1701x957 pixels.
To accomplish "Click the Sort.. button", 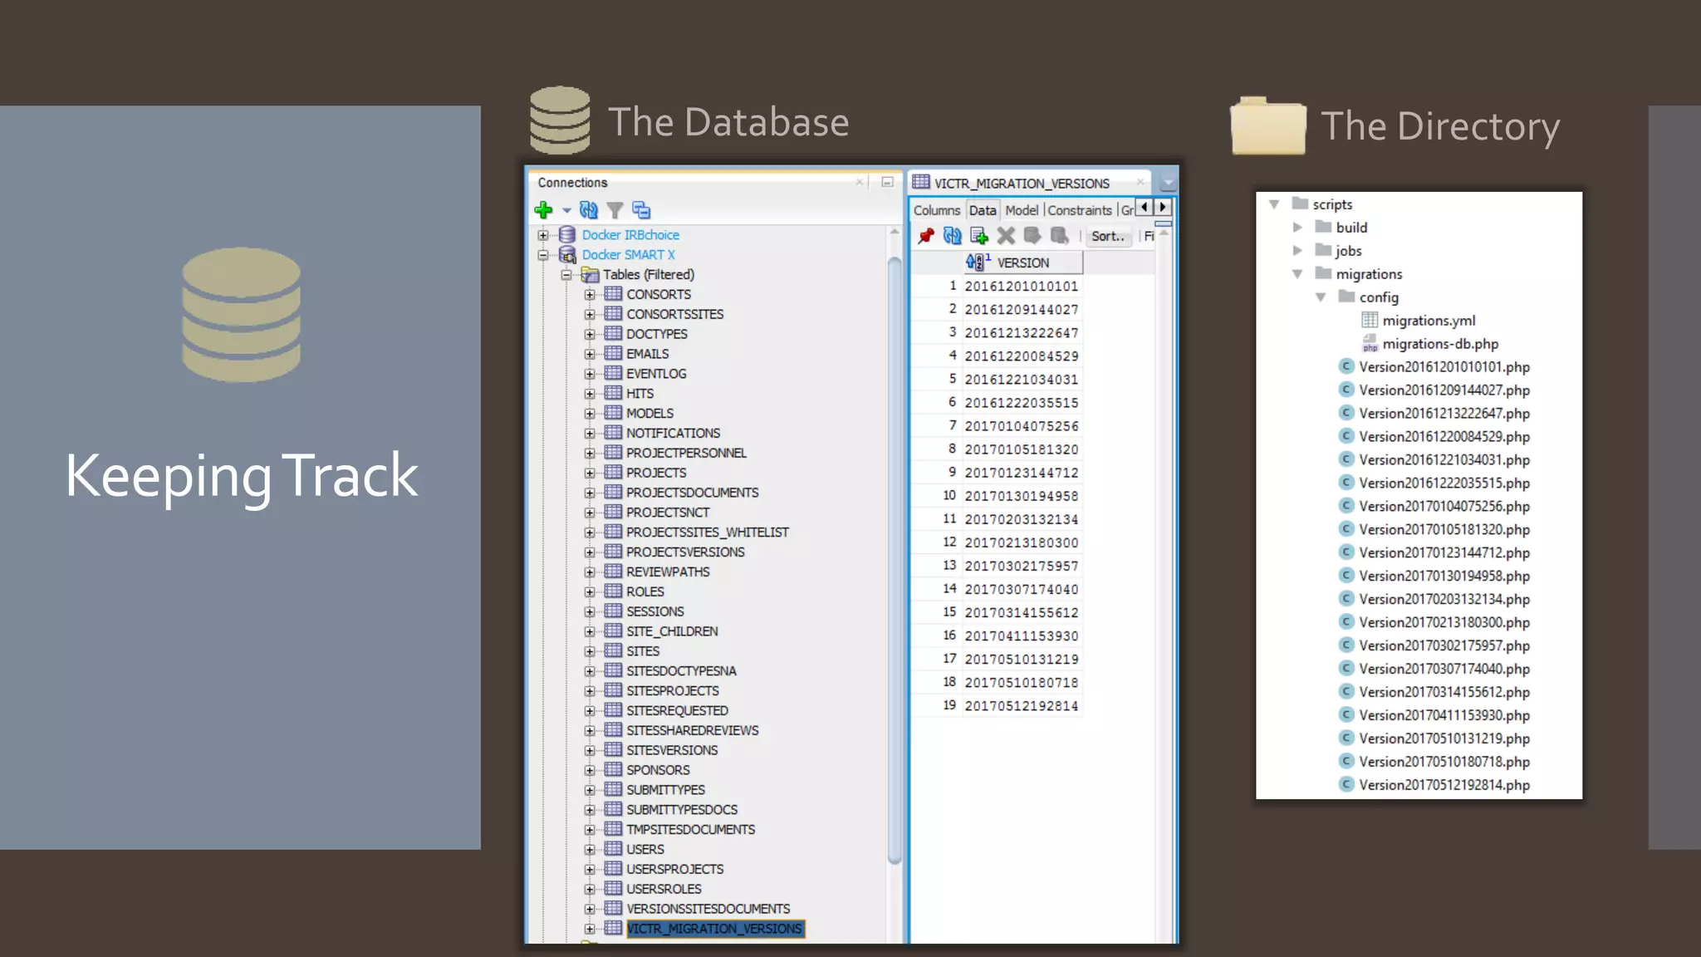I will click(1108, 236).
